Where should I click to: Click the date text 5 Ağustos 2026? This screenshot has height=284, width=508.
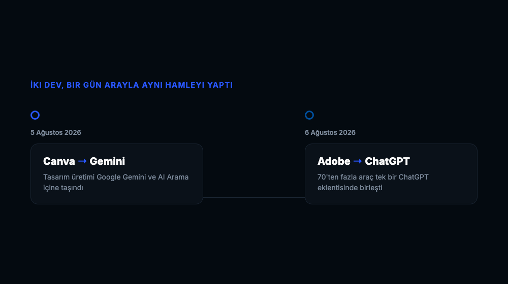coord(56,133)
